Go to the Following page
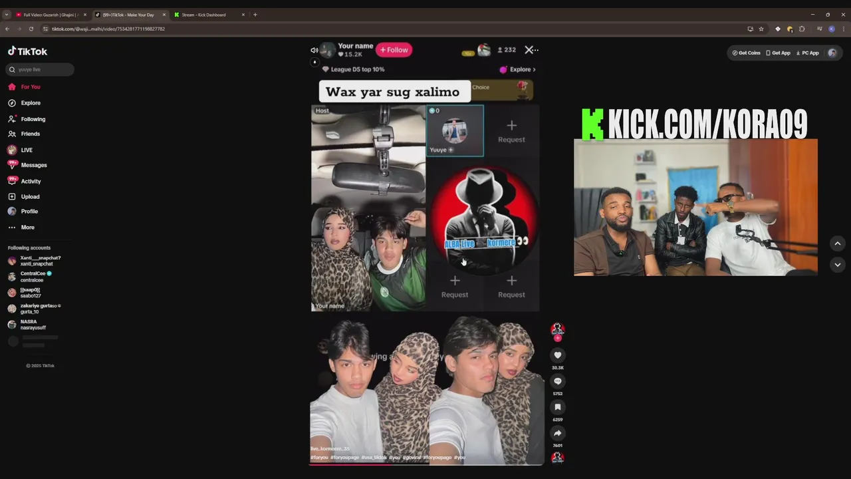 click(x=27, y=119)
